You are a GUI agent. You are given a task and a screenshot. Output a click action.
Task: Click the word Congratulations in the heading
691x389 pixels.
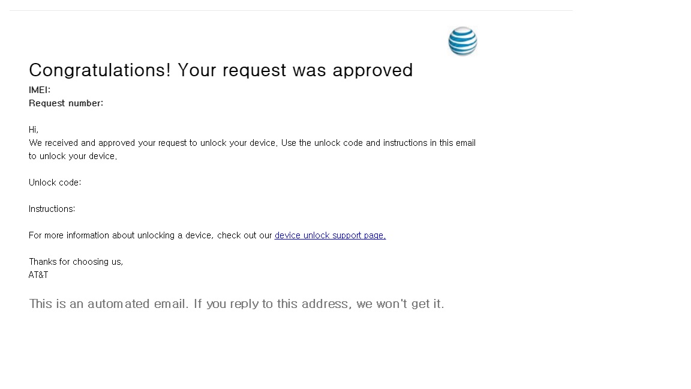pos(100,70)
